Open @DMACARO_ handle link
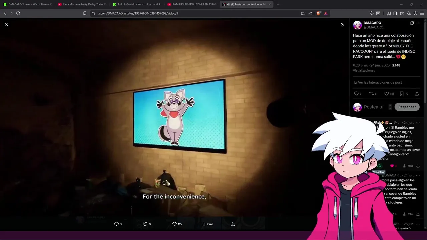This screenshot has width=427, height=240. (374, 27)
